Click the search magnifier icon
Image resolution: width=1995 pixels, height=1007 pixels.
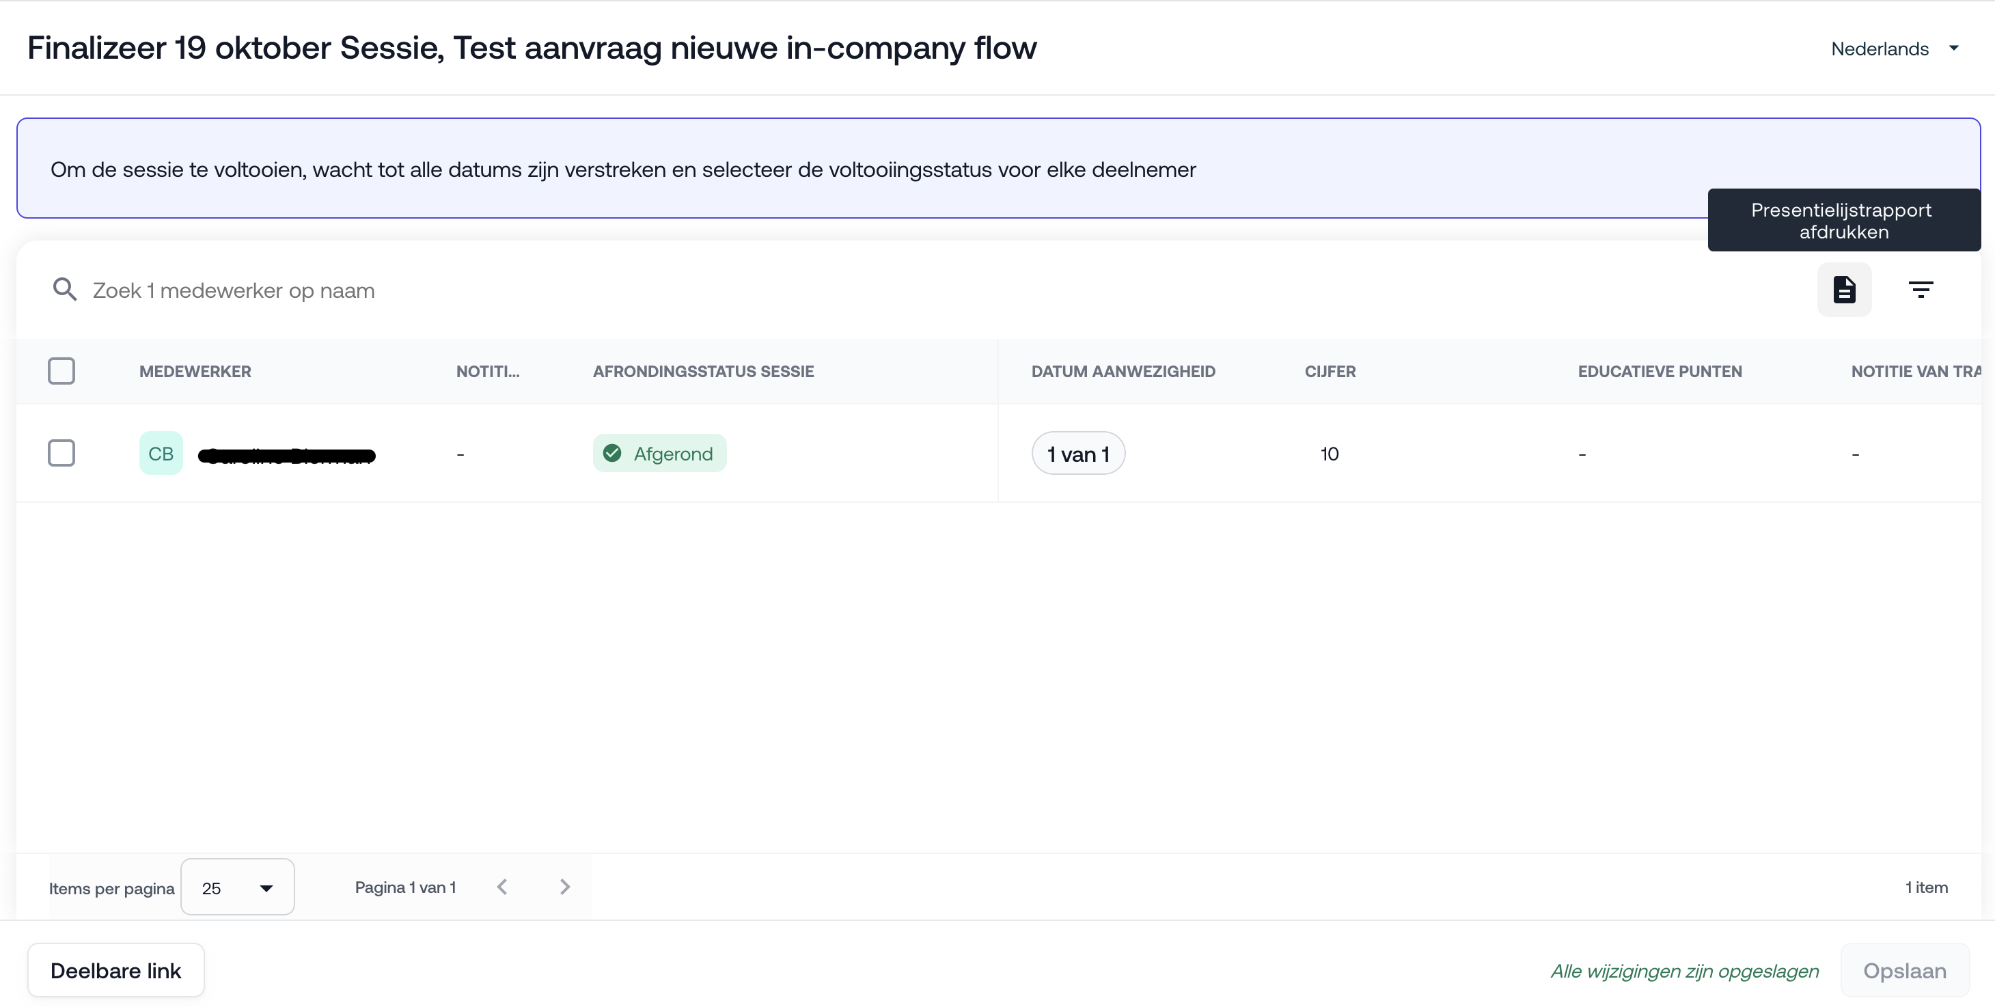coord(64,290)
